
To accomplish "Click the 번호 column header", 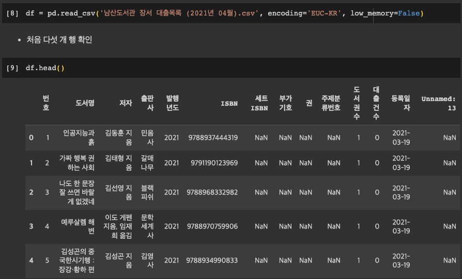I will tap(45, 103).
